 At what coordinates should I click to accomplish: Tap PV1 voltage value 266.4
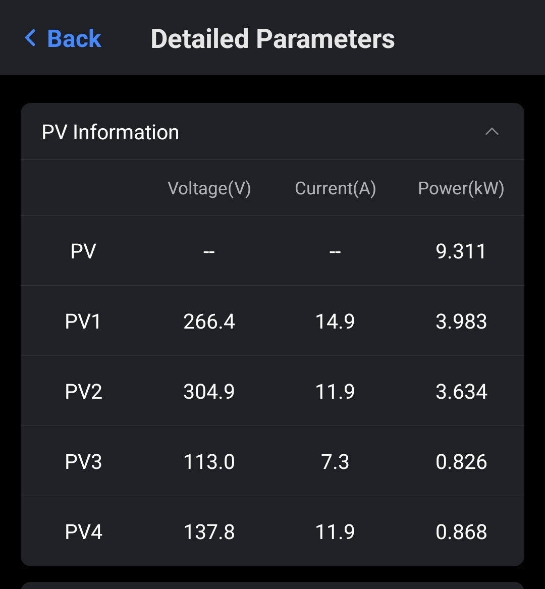click(x=209, y=322)
